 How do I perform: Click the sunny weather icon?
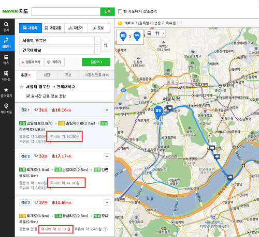pyautogui.click(x=120, y=23)
